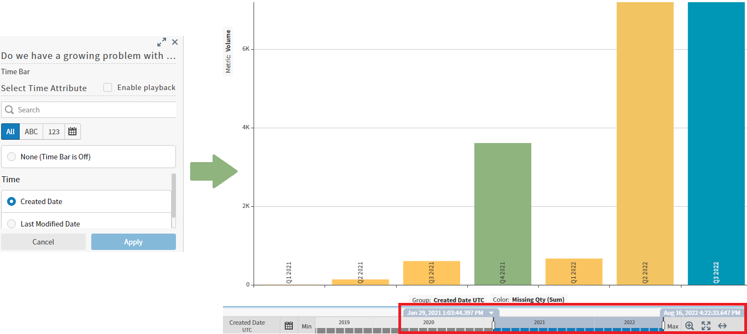Cancel the Time Bar selection

tap(43, 242)
